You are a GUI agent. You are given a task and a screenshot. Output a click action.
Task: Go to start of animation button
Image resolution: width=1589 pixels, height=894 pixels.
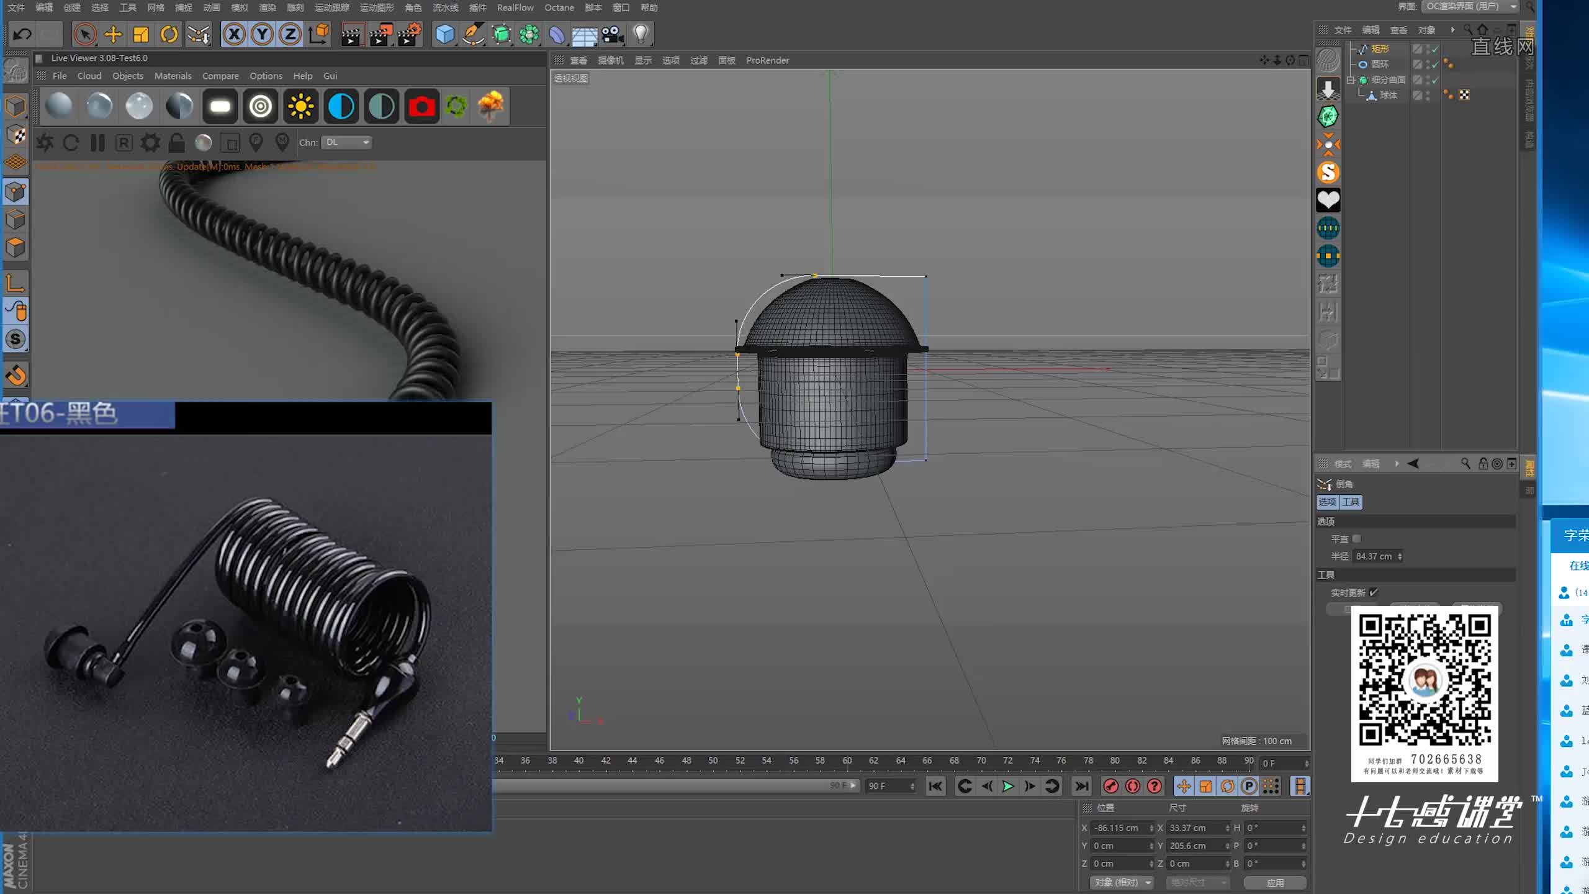tap(935, 787)
